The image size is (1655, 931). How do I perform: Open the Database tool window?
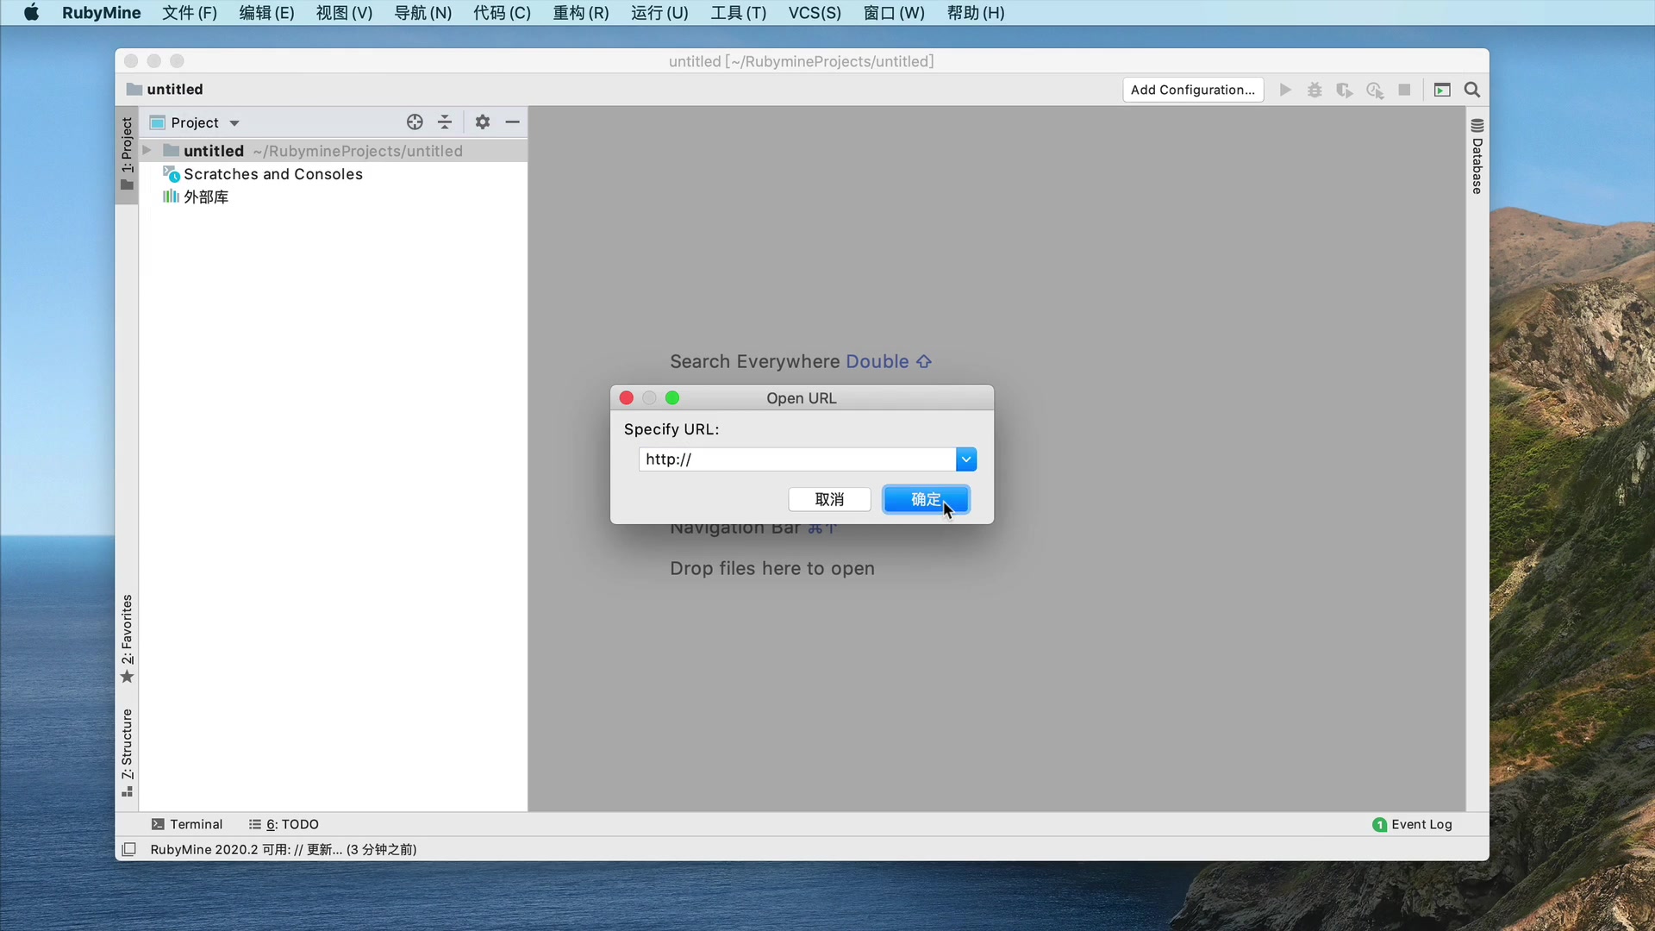click(x=1477, y=160)
